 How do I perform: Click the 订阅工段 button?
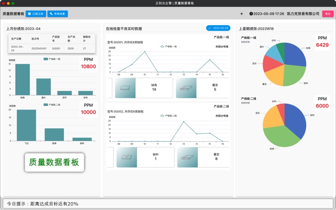(36, 14)
